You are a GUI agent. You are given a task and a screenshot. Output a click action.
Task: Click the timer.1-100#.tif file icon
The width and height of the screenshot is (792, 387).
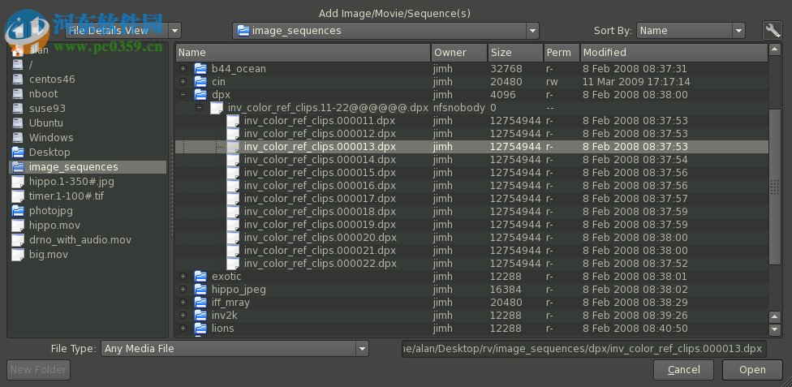18,196
